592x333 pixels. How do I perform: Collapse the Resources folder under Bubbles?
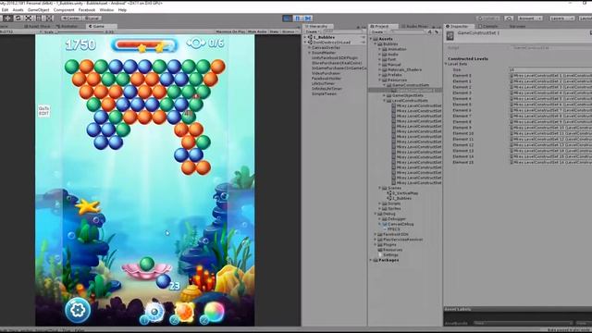380,80
